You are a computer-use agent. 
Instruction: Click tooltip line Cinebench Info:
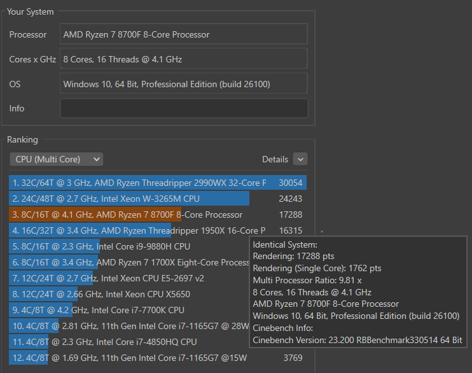pos(283,328)
